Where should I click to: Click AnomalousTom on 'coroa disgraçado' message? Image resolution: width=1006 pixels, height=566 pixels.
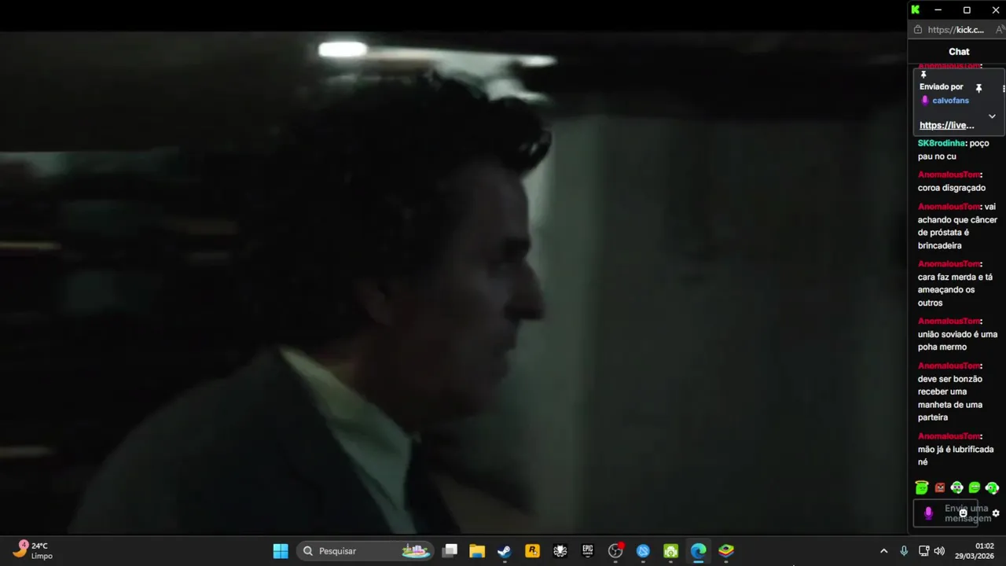(949, 175)
